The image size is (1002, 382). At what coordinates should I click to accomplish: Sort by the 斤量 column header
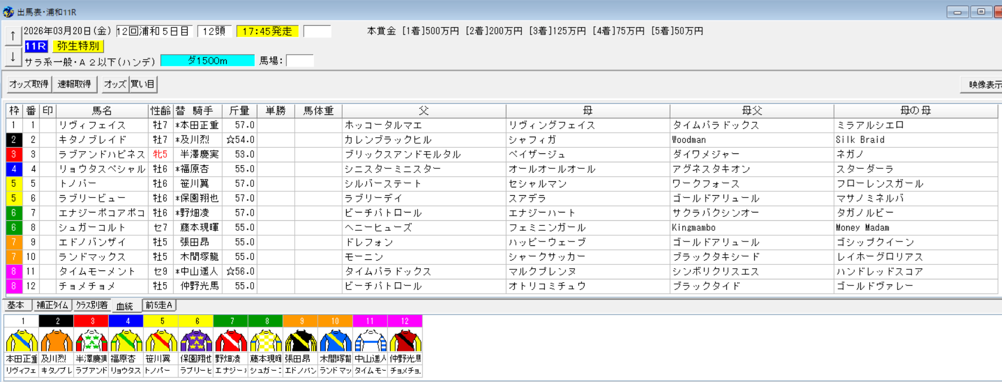(239, 110)
